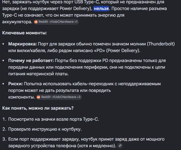Click the Reddit logo in the first source chip
Viewport: 181px width, 150px height.
tap(36, 22)
